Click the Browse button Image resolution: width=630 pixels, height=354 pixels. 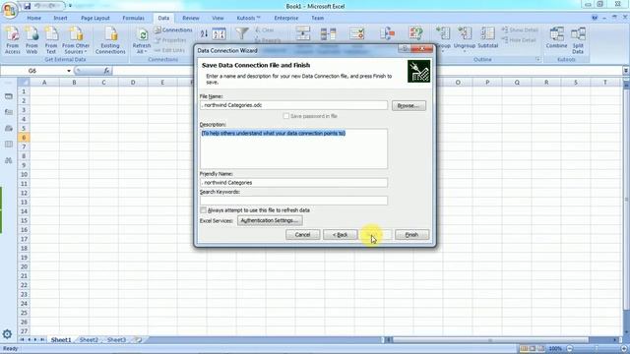(409, 105)
